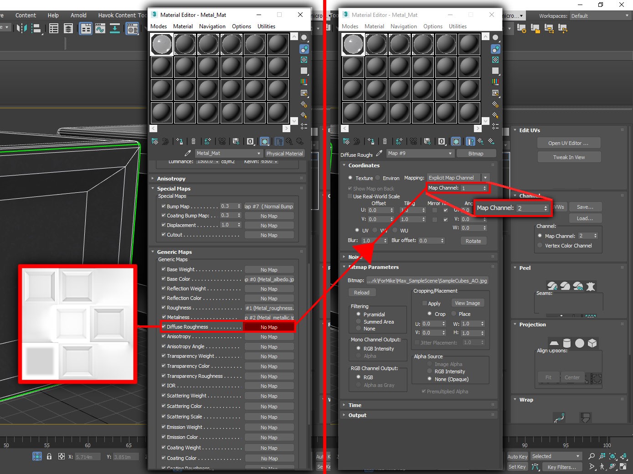The height and width of the screenshot is (474, 633).
Task: Open the Options menu in Material Editor
Action: point(242,26)
